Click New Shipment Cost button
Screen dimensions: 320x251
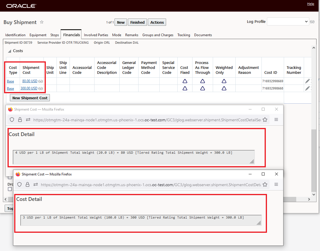pyautogui.click(x=30, y=98)
